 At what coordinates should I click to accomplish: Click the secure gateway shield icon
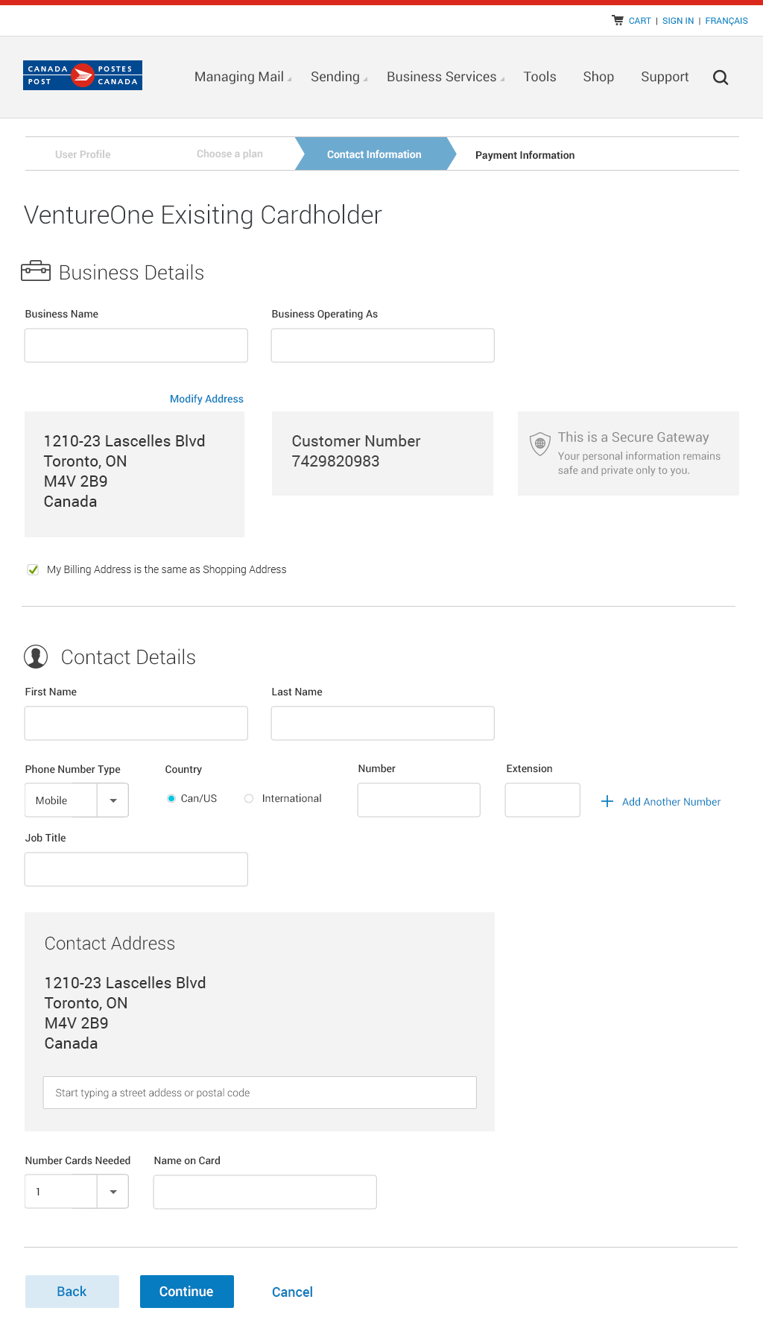(x=540, y=443)
